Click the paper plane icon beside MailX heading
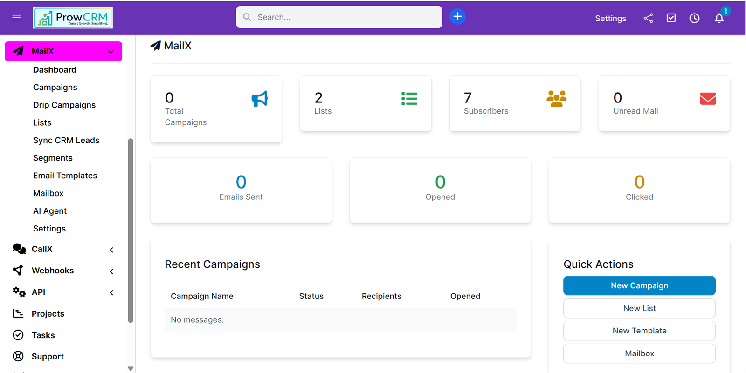This screenshot has height=373, width=746. 156,46
